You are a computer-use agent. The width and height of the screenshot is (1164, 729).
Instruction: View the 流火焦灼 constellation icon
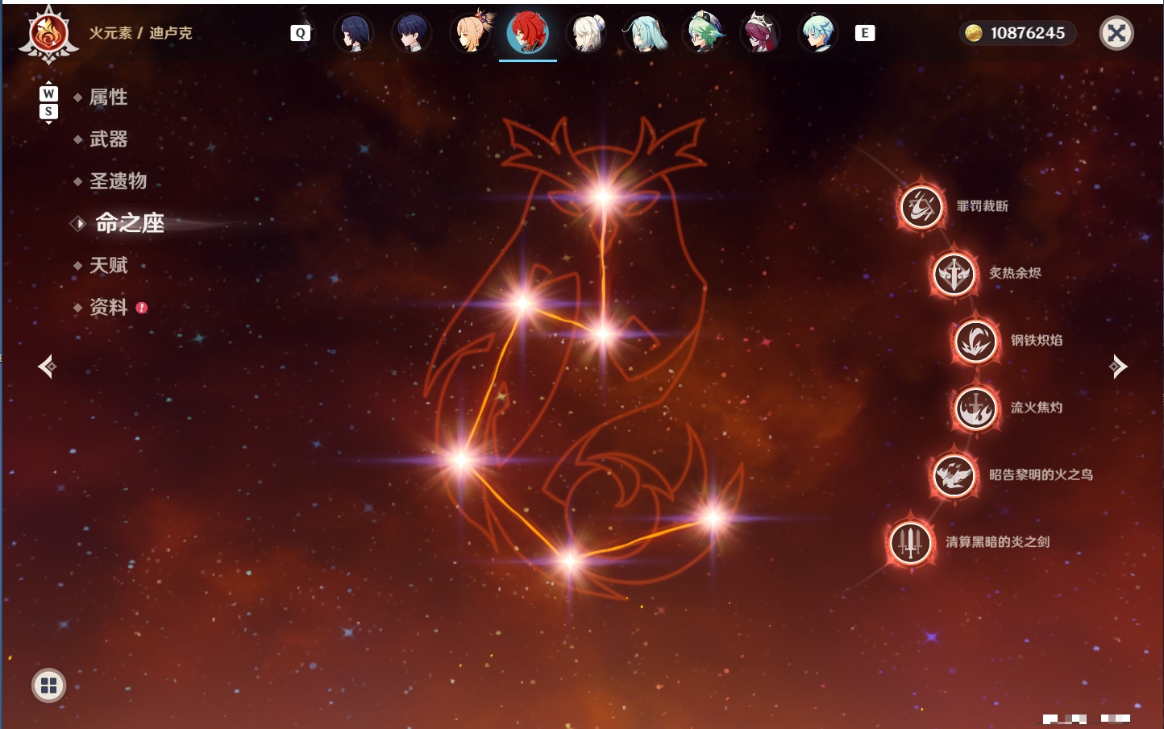click(975, 408)
